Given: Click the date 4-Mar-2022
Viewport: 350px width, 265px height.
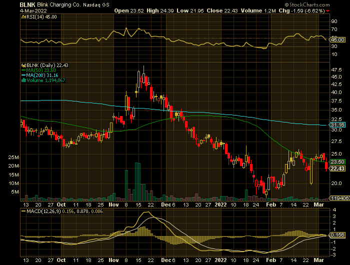Looking at the screenshot, I should [x=33, y=10].
